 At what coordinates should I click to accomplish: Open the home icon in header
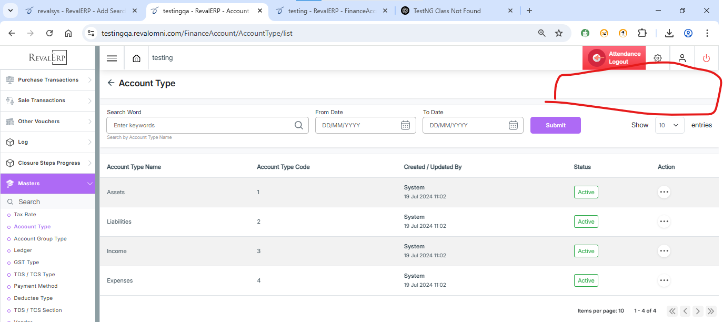pyautogui.click(x=136, y=58)
